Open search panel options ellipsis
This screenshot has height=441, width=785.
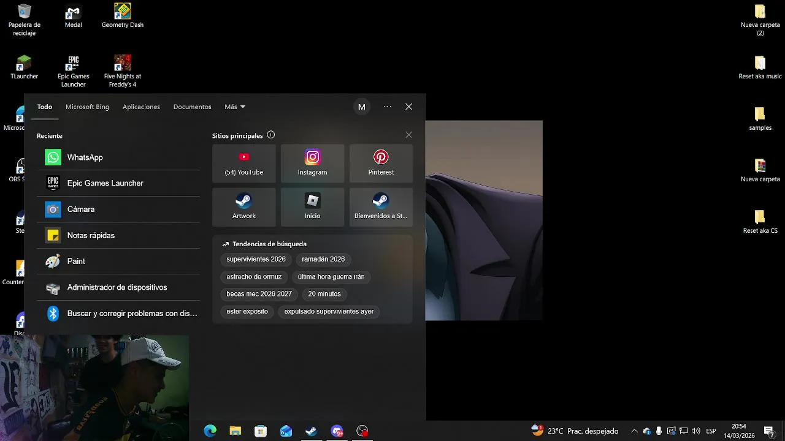pos(388,107)
